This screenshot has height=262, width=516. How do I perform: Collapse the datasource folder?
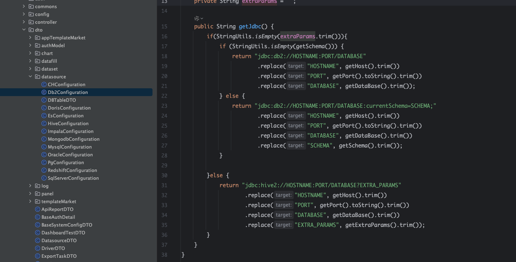coord(30,77)
